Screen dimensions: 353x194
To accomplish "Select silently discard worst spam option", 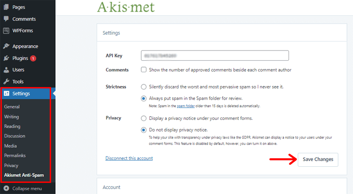I will (144, 87).
